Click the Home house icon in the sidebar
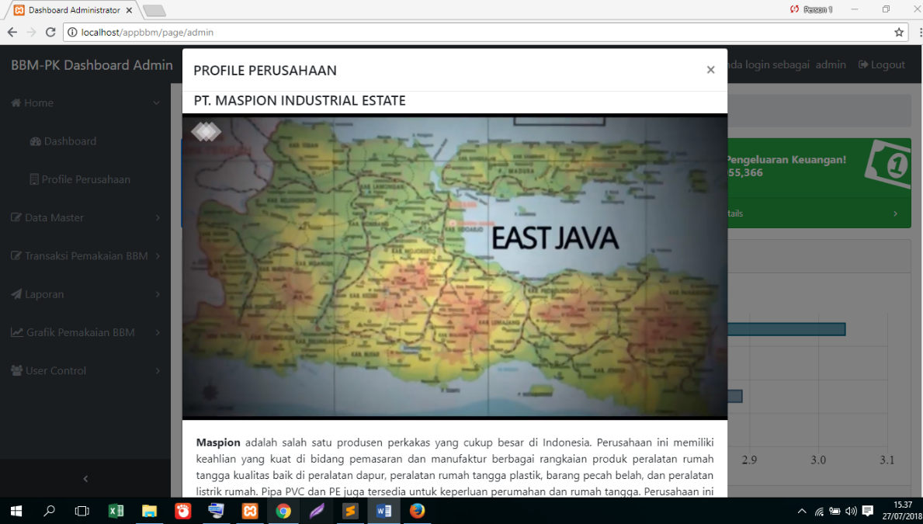Screen dimensions: 923x524 [16, 102]
